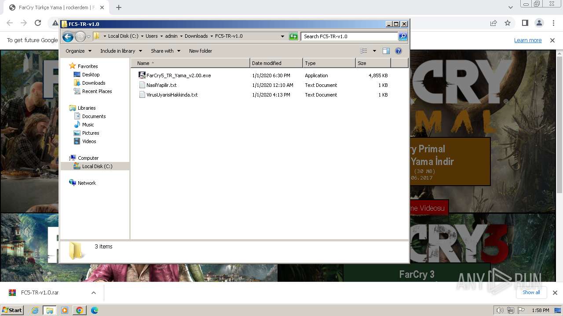Open FC5-TR-v1.0.rar download options arrow
The width and height of the screenshot is (563, 316).
[x=94, y=293]
